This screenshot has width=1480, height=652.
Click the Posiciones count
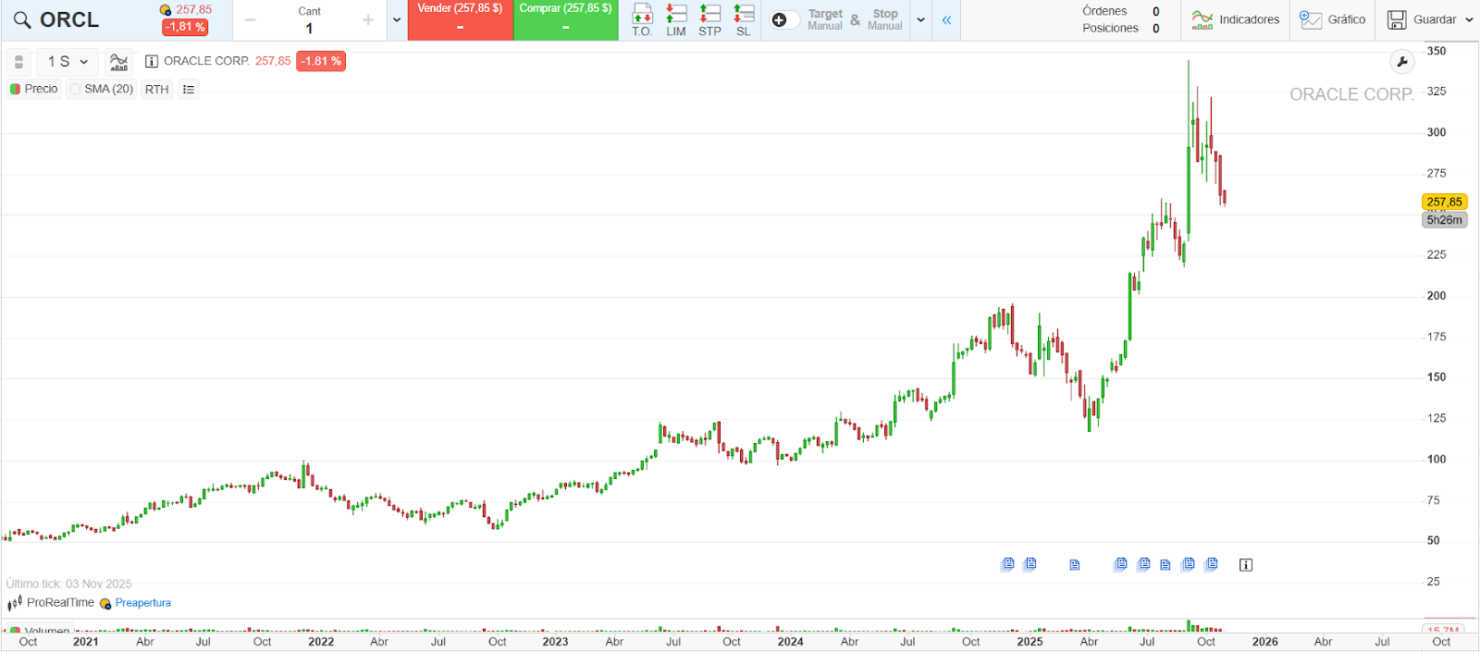click(1156, 29)
